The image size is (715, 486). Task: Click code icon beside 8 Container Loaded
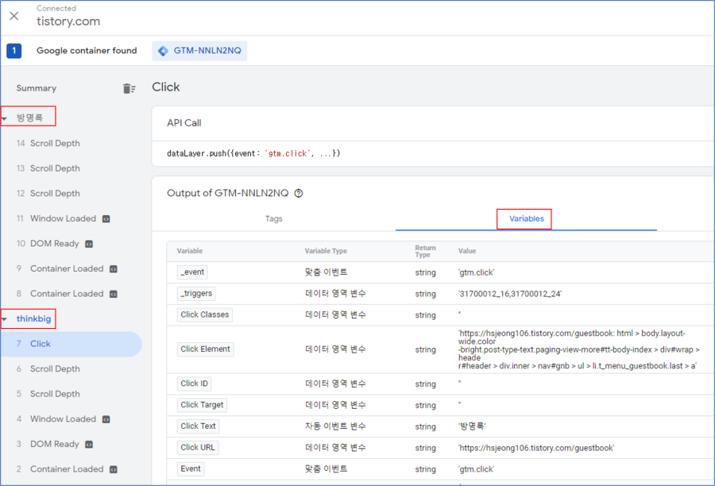(114, 294)
